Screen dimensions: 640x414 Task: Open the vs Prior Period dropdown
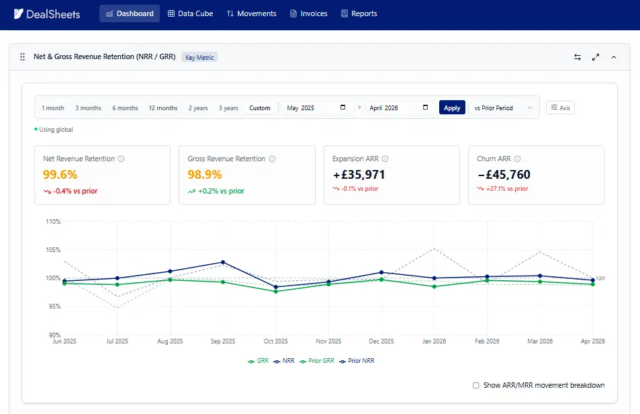tap(503, 108)
